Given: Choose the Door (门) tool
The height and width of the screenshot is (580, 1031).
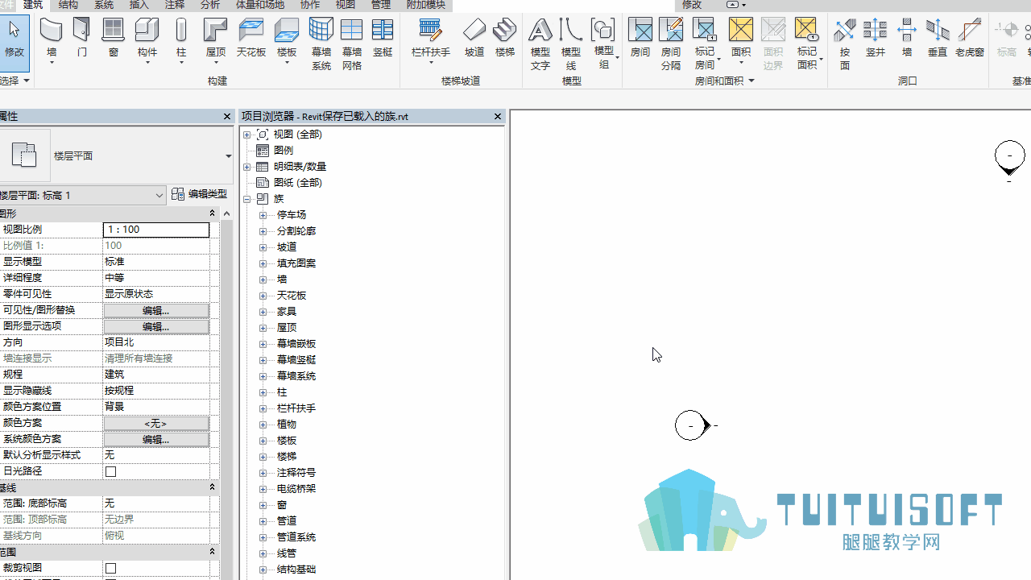Looking at the screenshot, I should (82, 39).
